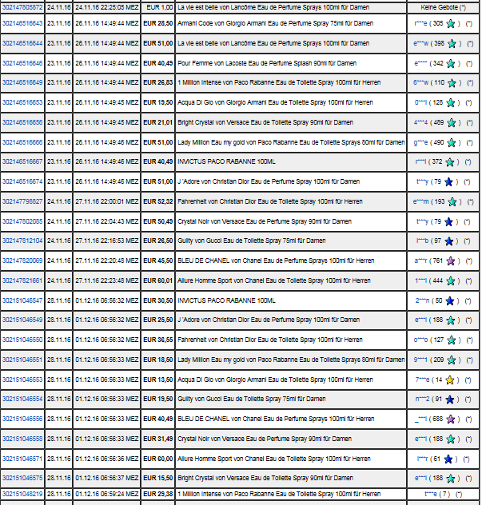The height and width of the screenshot is (505, 482).
Task: Open item number 302147798827
Action: pyautogui.click(x=22, y=201)
